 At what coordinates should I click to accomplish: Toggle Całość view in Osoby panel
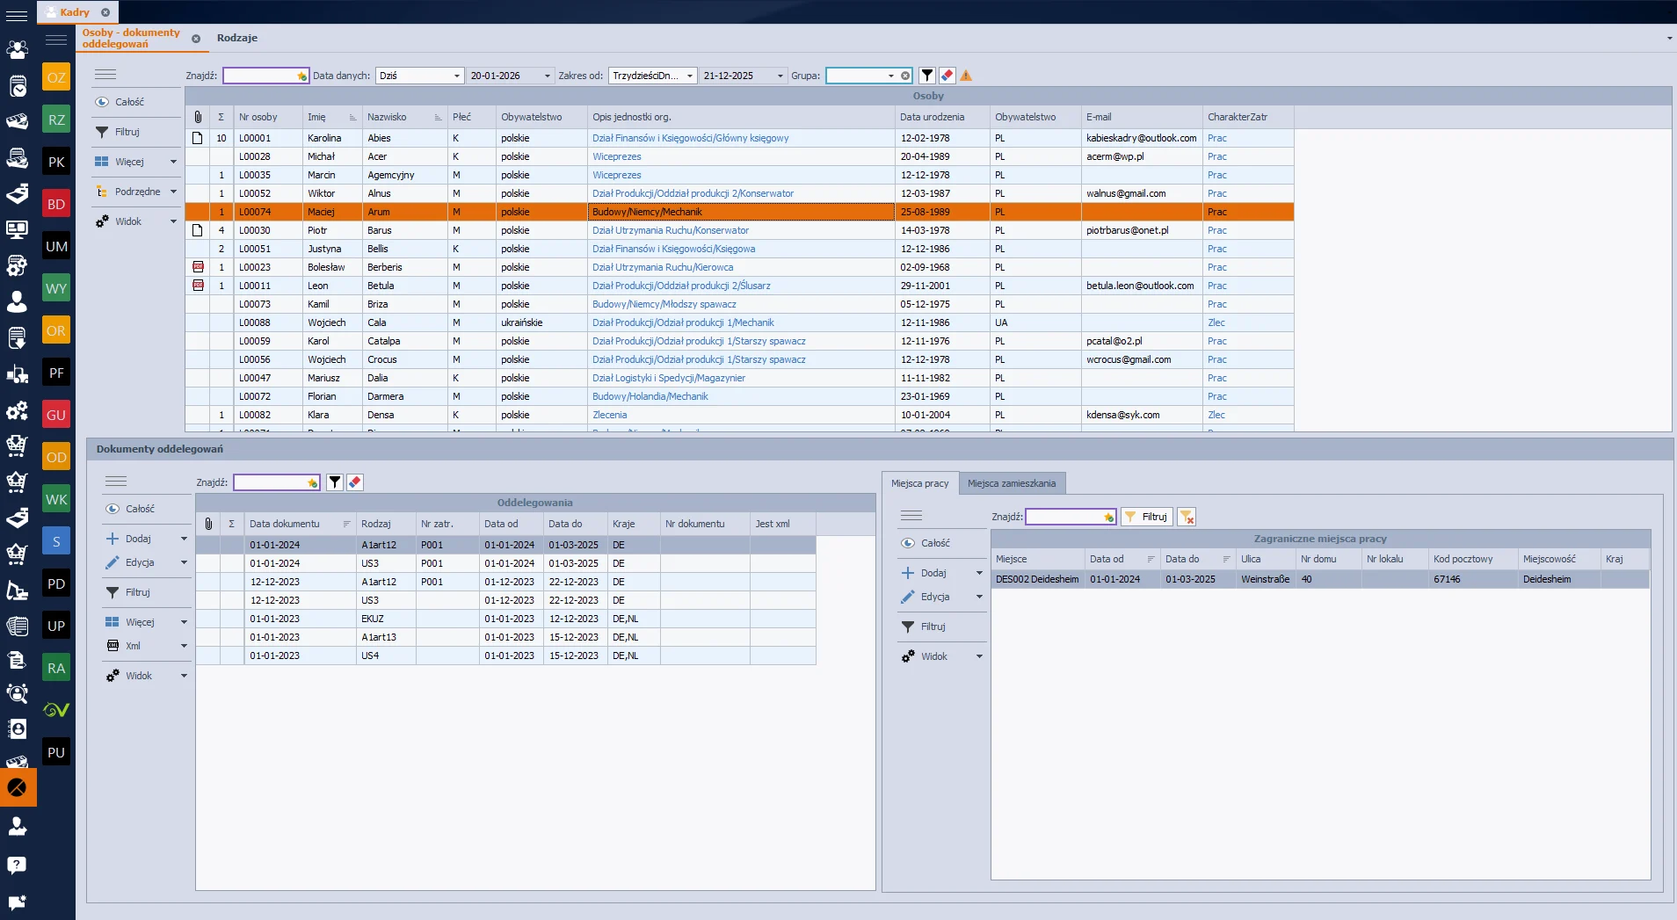(x=129, y=102)
